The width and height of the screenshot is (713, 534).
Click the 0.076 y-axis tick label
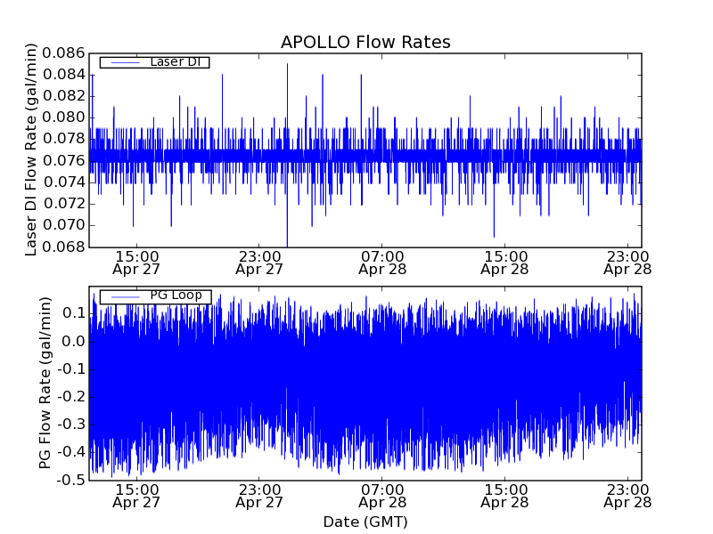coord(63,161)
